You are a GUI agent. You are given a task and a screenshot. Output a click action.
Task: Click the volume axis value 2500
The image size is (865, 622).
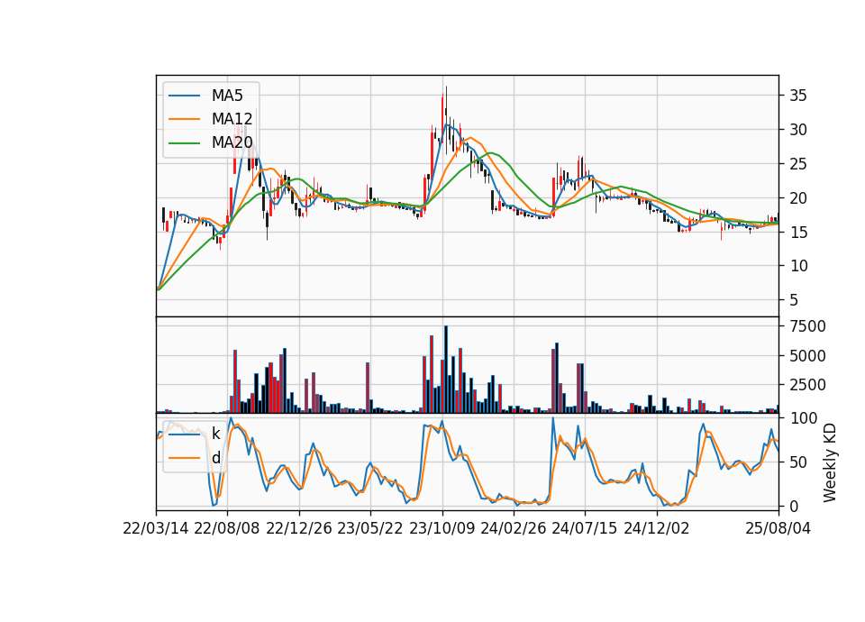point(807,385)
